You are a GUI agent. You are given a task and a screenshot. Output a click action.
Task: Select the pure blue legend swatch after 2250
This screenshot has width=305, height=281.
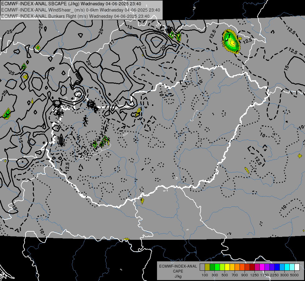click(x=277, y=267)
